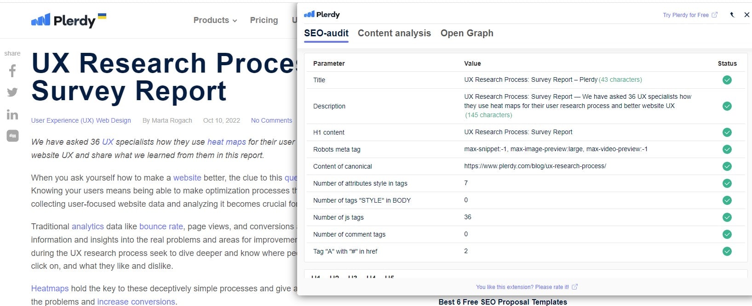Viewport: 752px width, 306px height.
Task: Close the Plerdy extension panel
Action: 746,15
